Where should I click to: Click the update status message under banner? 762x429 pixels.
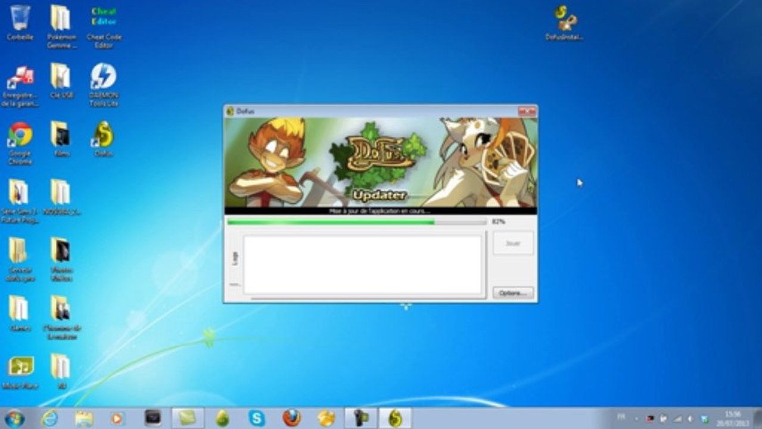(x=380, y=211)
